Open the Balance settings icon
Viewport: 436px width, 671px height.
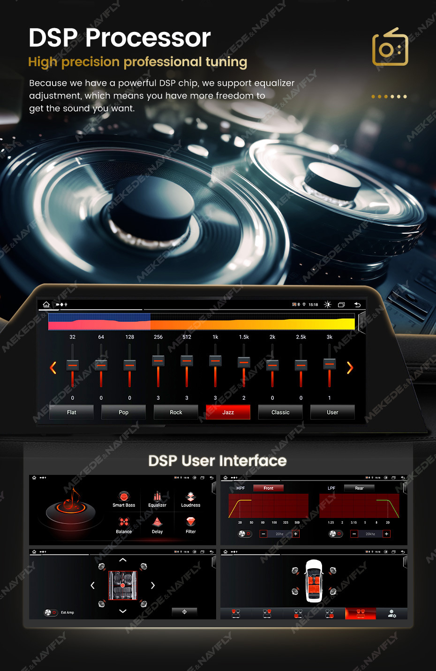click(x=124, y=522)
